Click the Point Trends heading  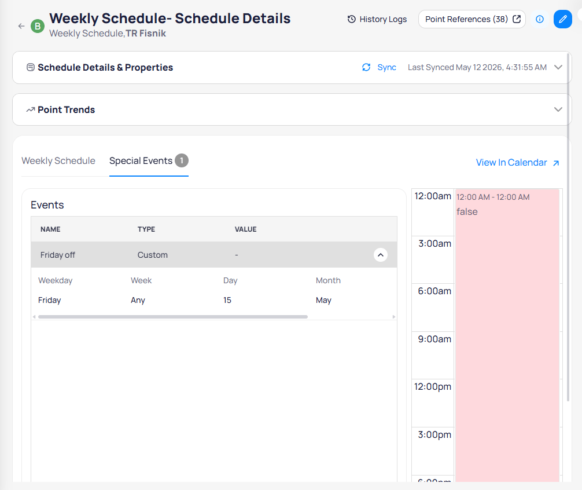click(66, 109)
